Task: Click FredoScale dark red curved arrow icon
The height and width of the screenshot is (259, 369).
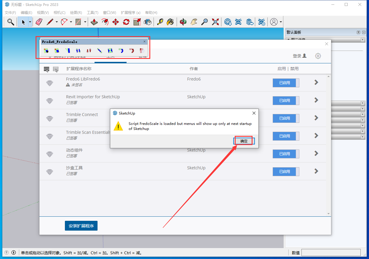Action: click(132, 51)
